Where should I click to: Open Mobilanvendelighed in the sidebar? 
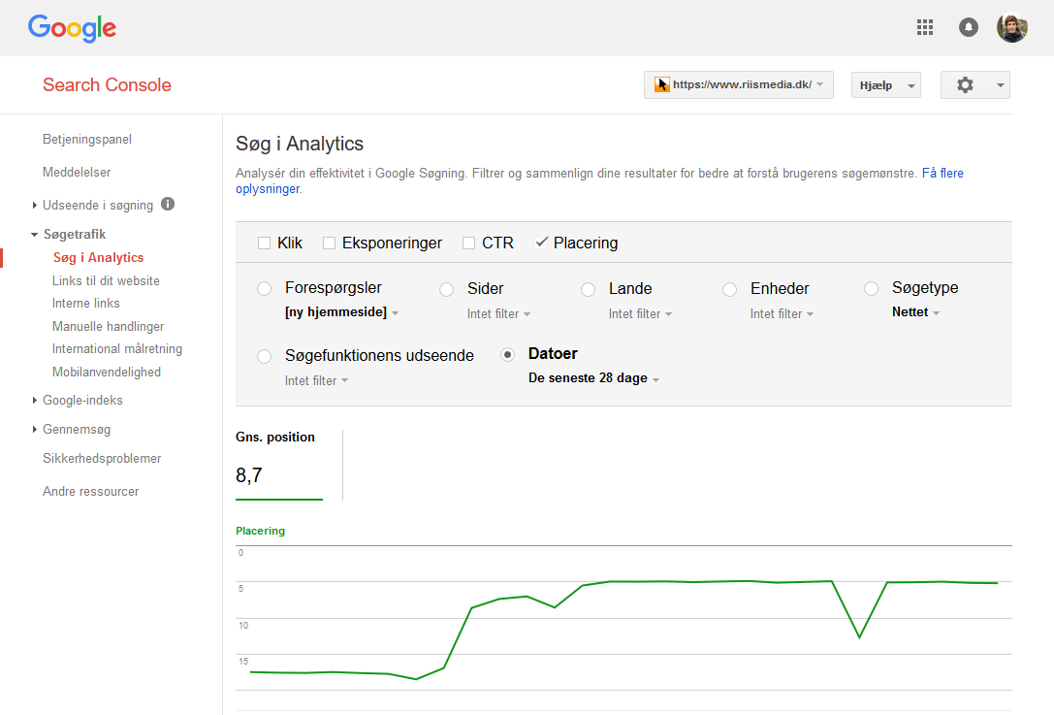[107, 372]
